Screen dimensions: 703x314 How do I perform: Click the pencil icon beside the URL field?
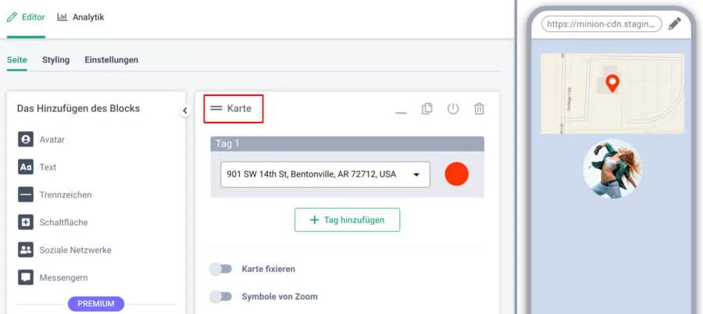tap(675, 24)
